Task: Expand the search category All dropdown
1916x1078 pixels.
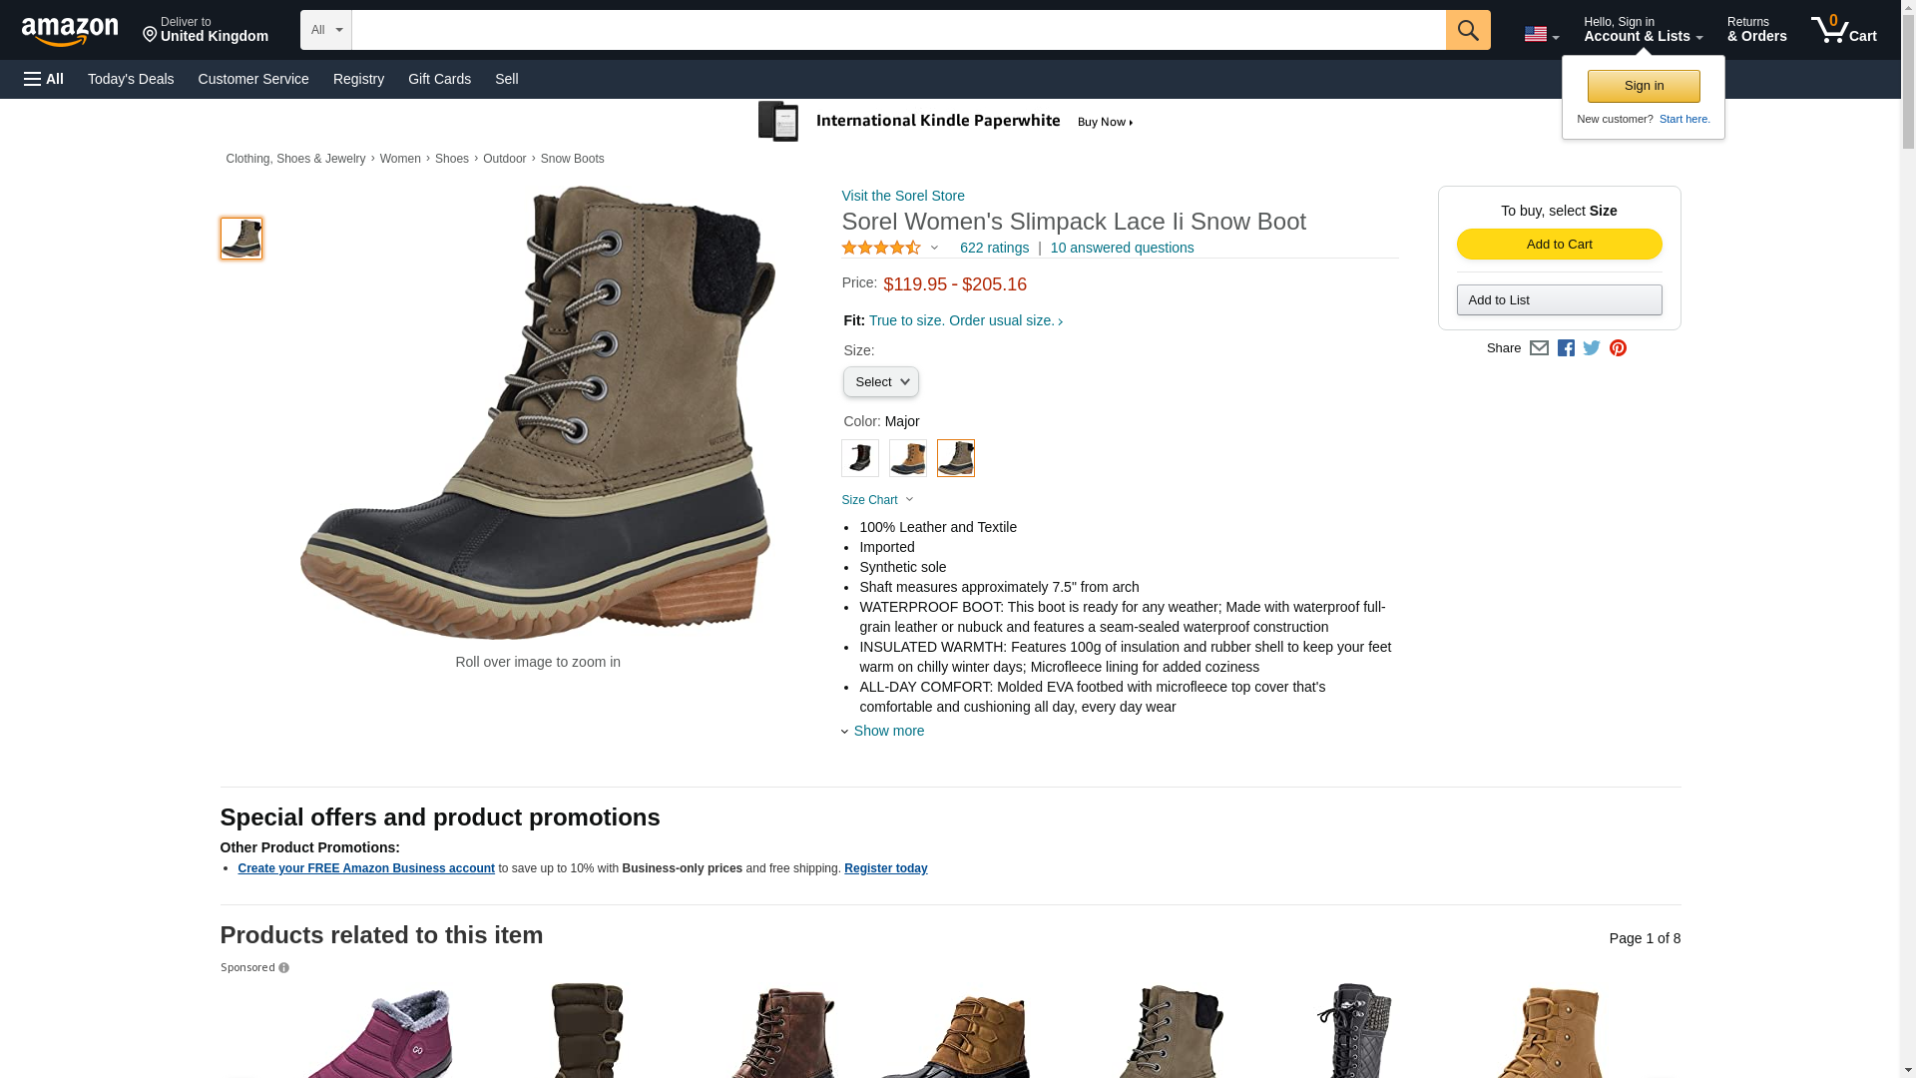Action: click(x=325, y=30)
